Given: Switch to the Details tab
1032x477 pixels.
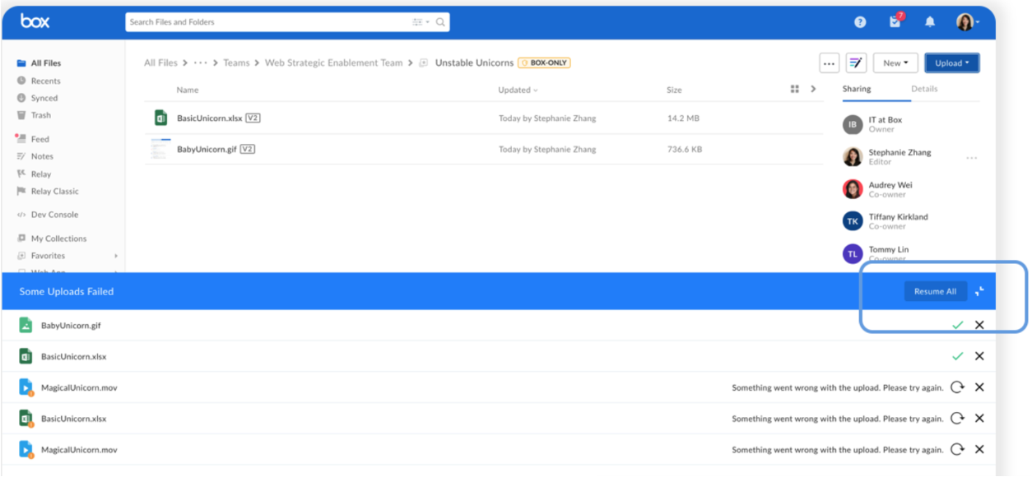Looking at the screenshot, I should pyautogui.click(x=924, y=89).
